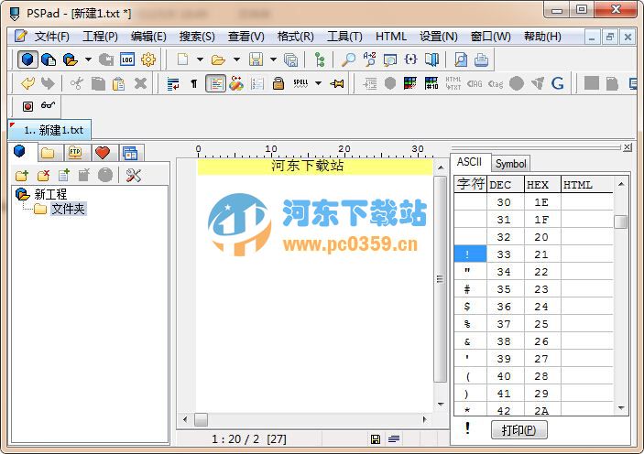The height and width of the screenshot is (454, 644).
Task: Switch to the folder file explorer tab
Action: coord(48,153)
